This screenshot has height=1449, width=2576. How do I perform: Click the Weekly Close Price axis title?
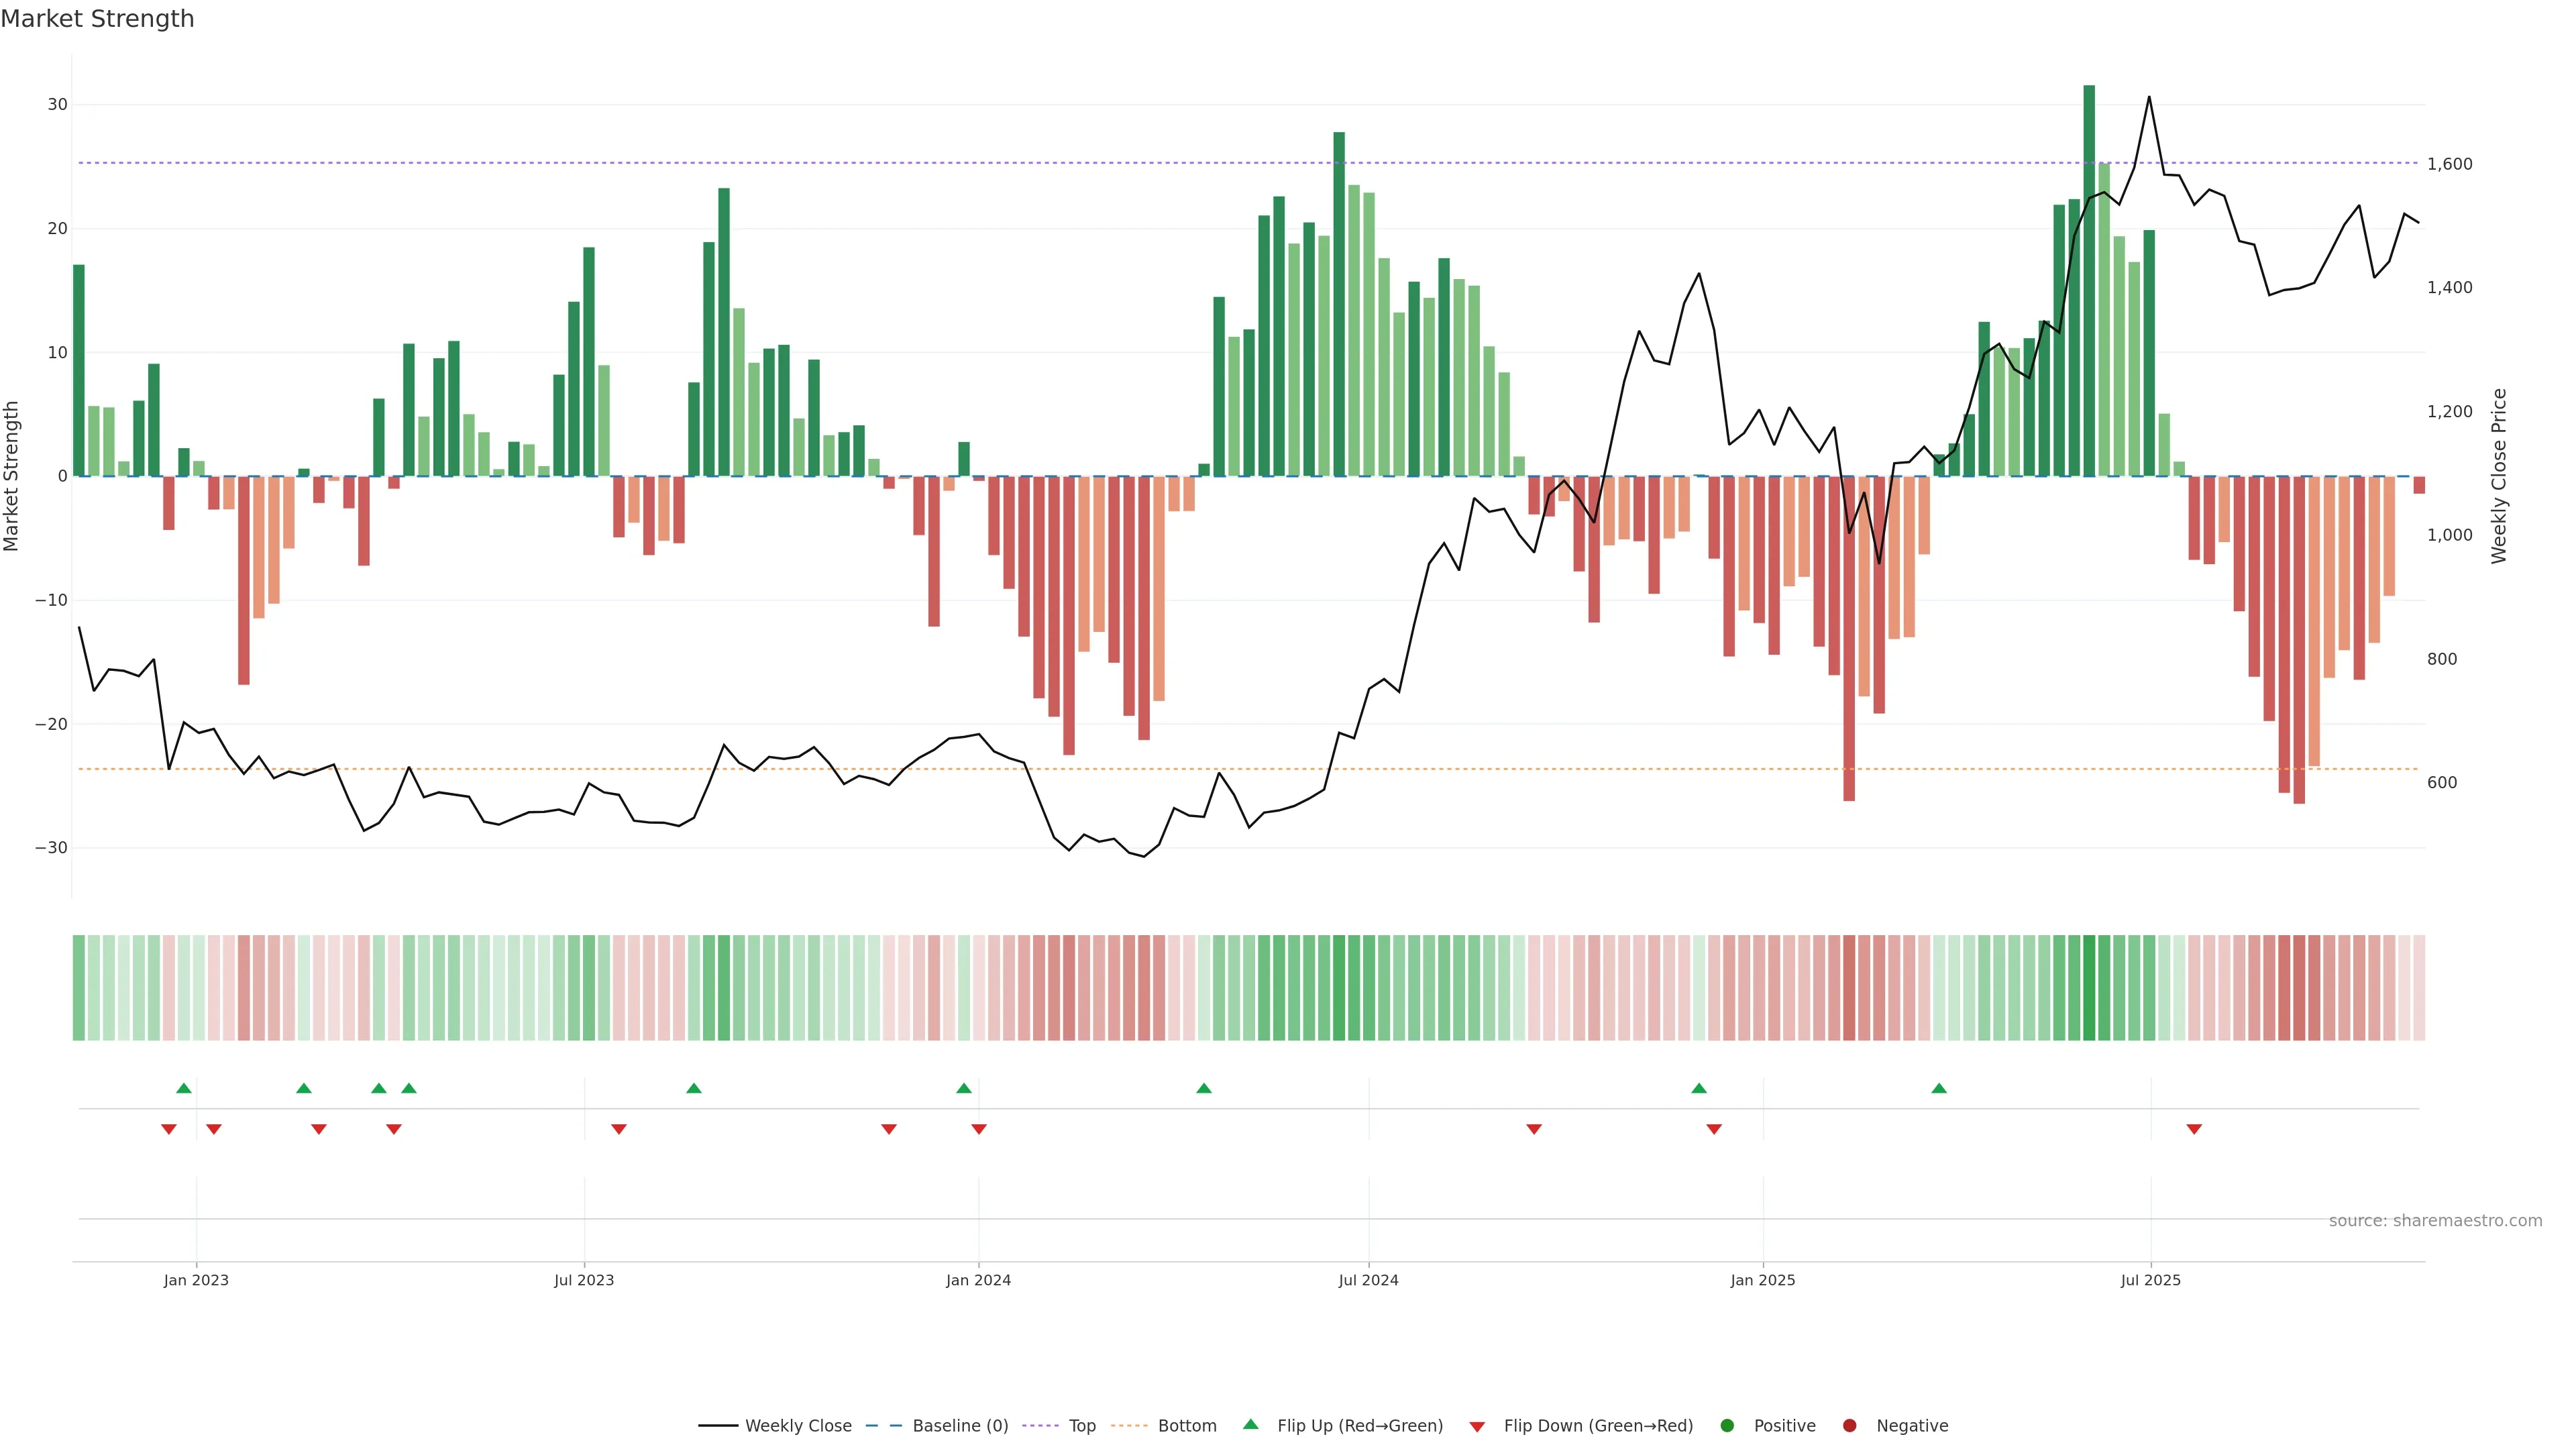[x=2499, y=476]
